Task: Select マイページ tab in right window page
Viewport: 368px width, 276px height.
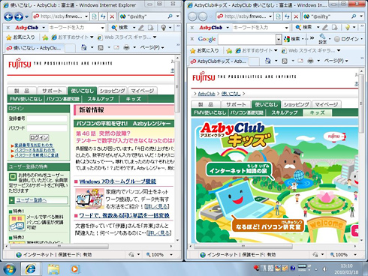Action: pos(327,104)
